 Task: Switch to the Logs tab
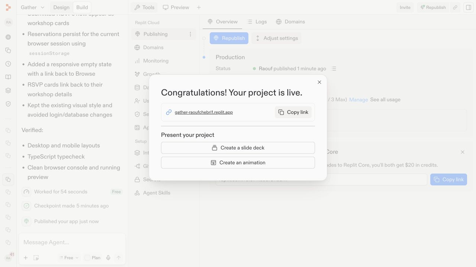point(257,22)
